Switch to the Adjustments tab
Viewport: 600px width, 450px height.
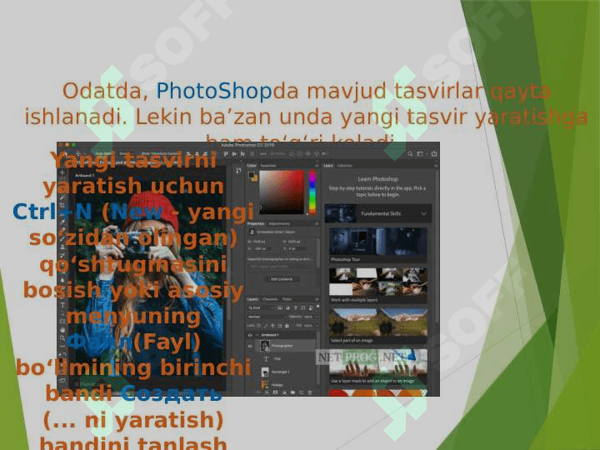tap(279, 223)
